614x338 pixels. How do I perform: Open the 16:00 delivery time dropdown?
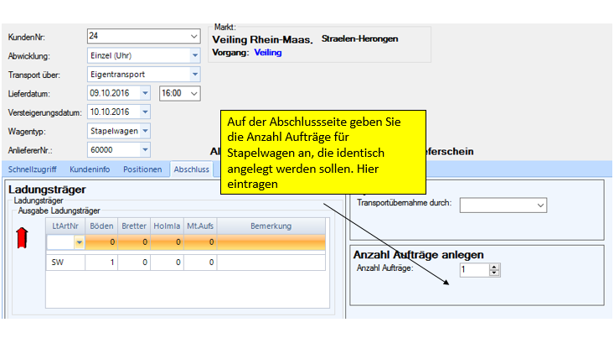(x=195, y=93)
